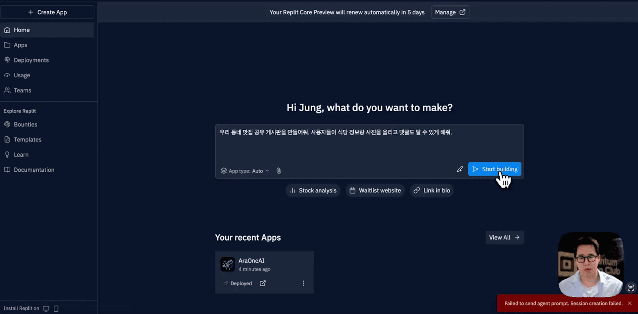Click the Documentation book icon
Screen dimensions: 638x314
pyautogui.click(x=7, y=170)
